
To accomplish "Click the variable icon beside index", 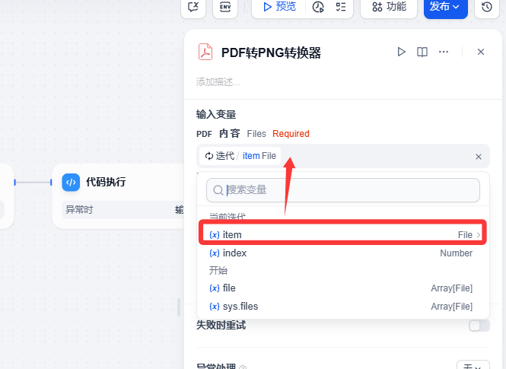I will (215, 253).
